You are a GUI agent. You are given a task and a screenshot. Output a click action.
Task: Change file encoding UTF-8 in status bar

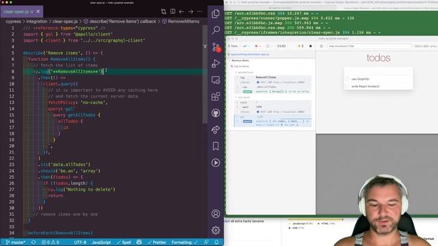(x=80, y=243)
